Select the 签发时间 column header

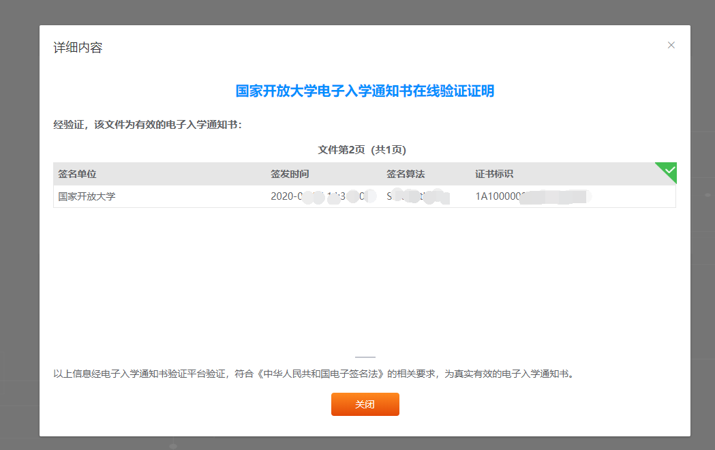click(290, 174)
